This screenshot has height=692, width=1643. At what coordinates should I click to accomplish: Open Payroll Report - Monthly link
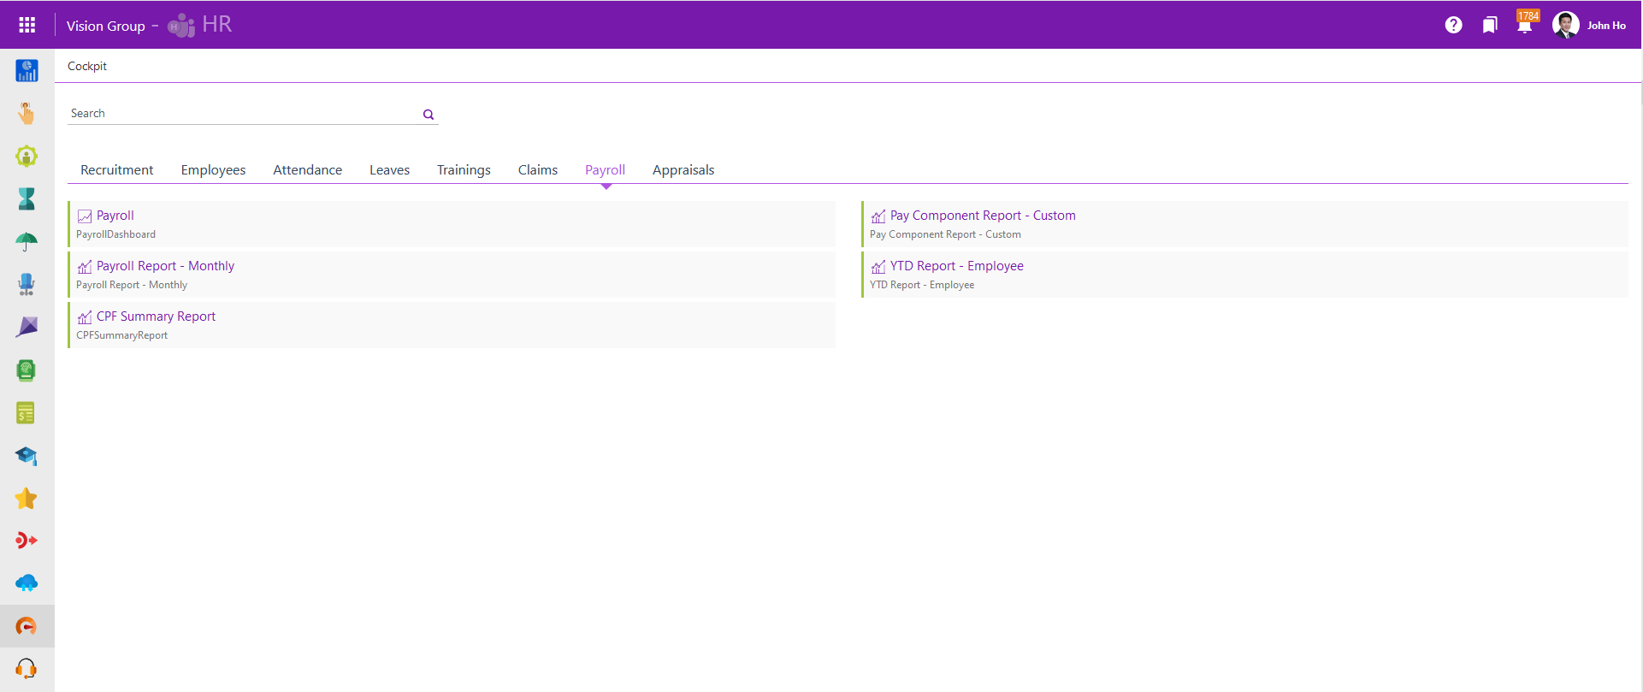click(x=165, y=266)
